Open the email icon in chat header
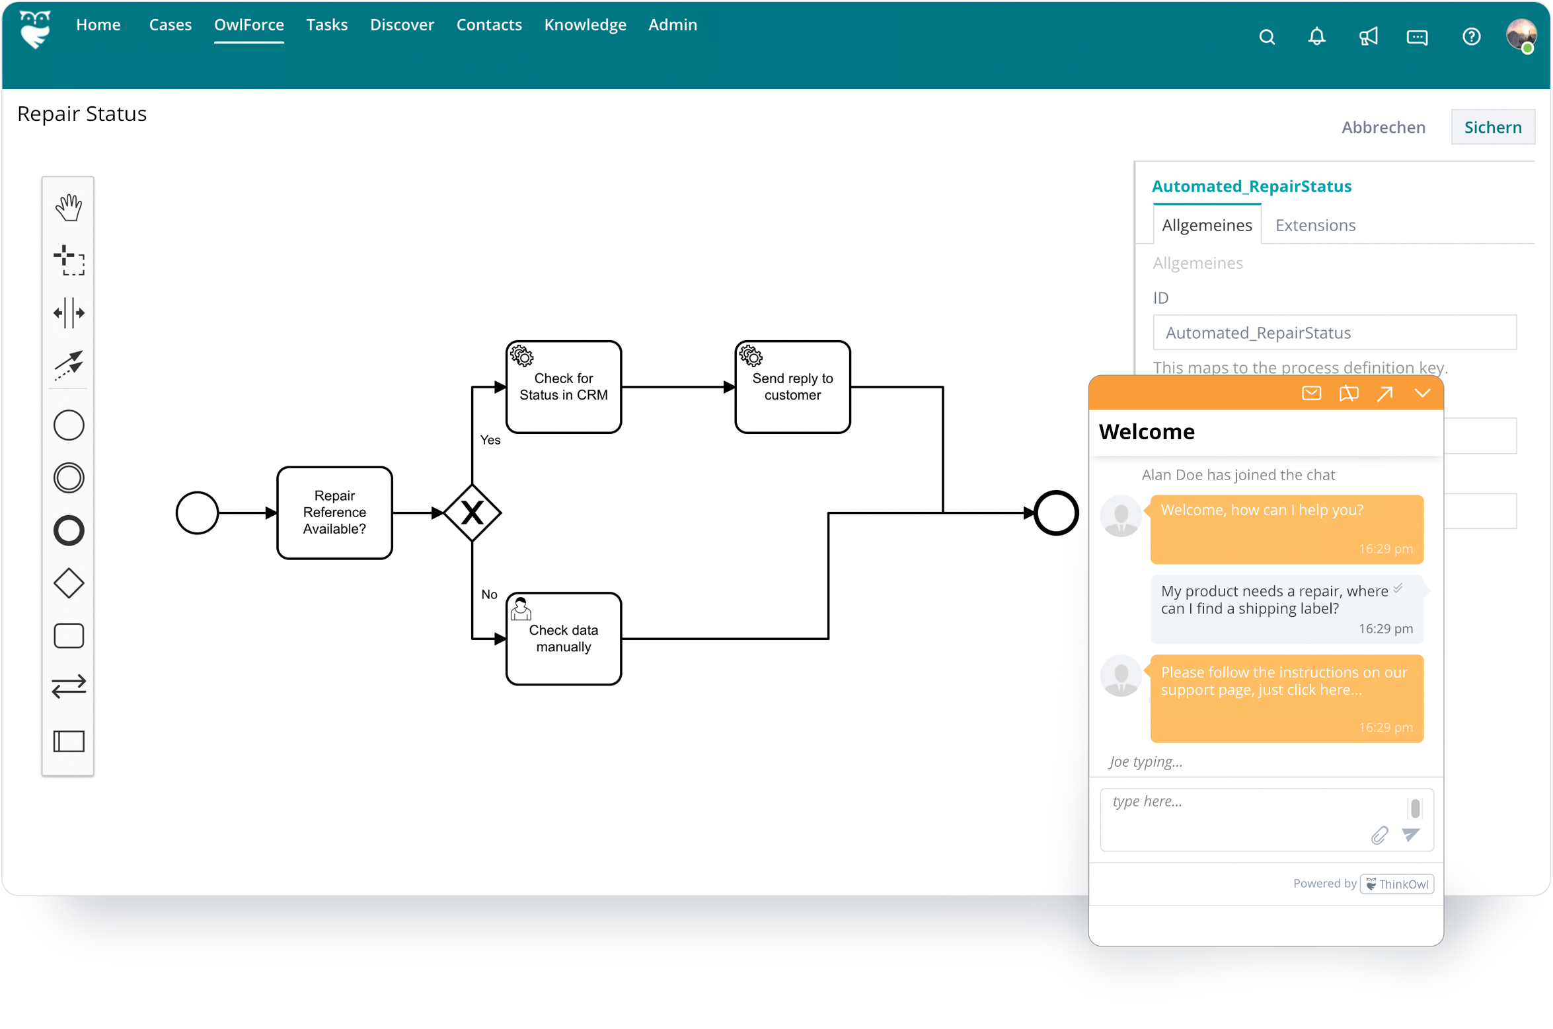Screen dimensions: 1553x1029 click(x=1311, y=393)
